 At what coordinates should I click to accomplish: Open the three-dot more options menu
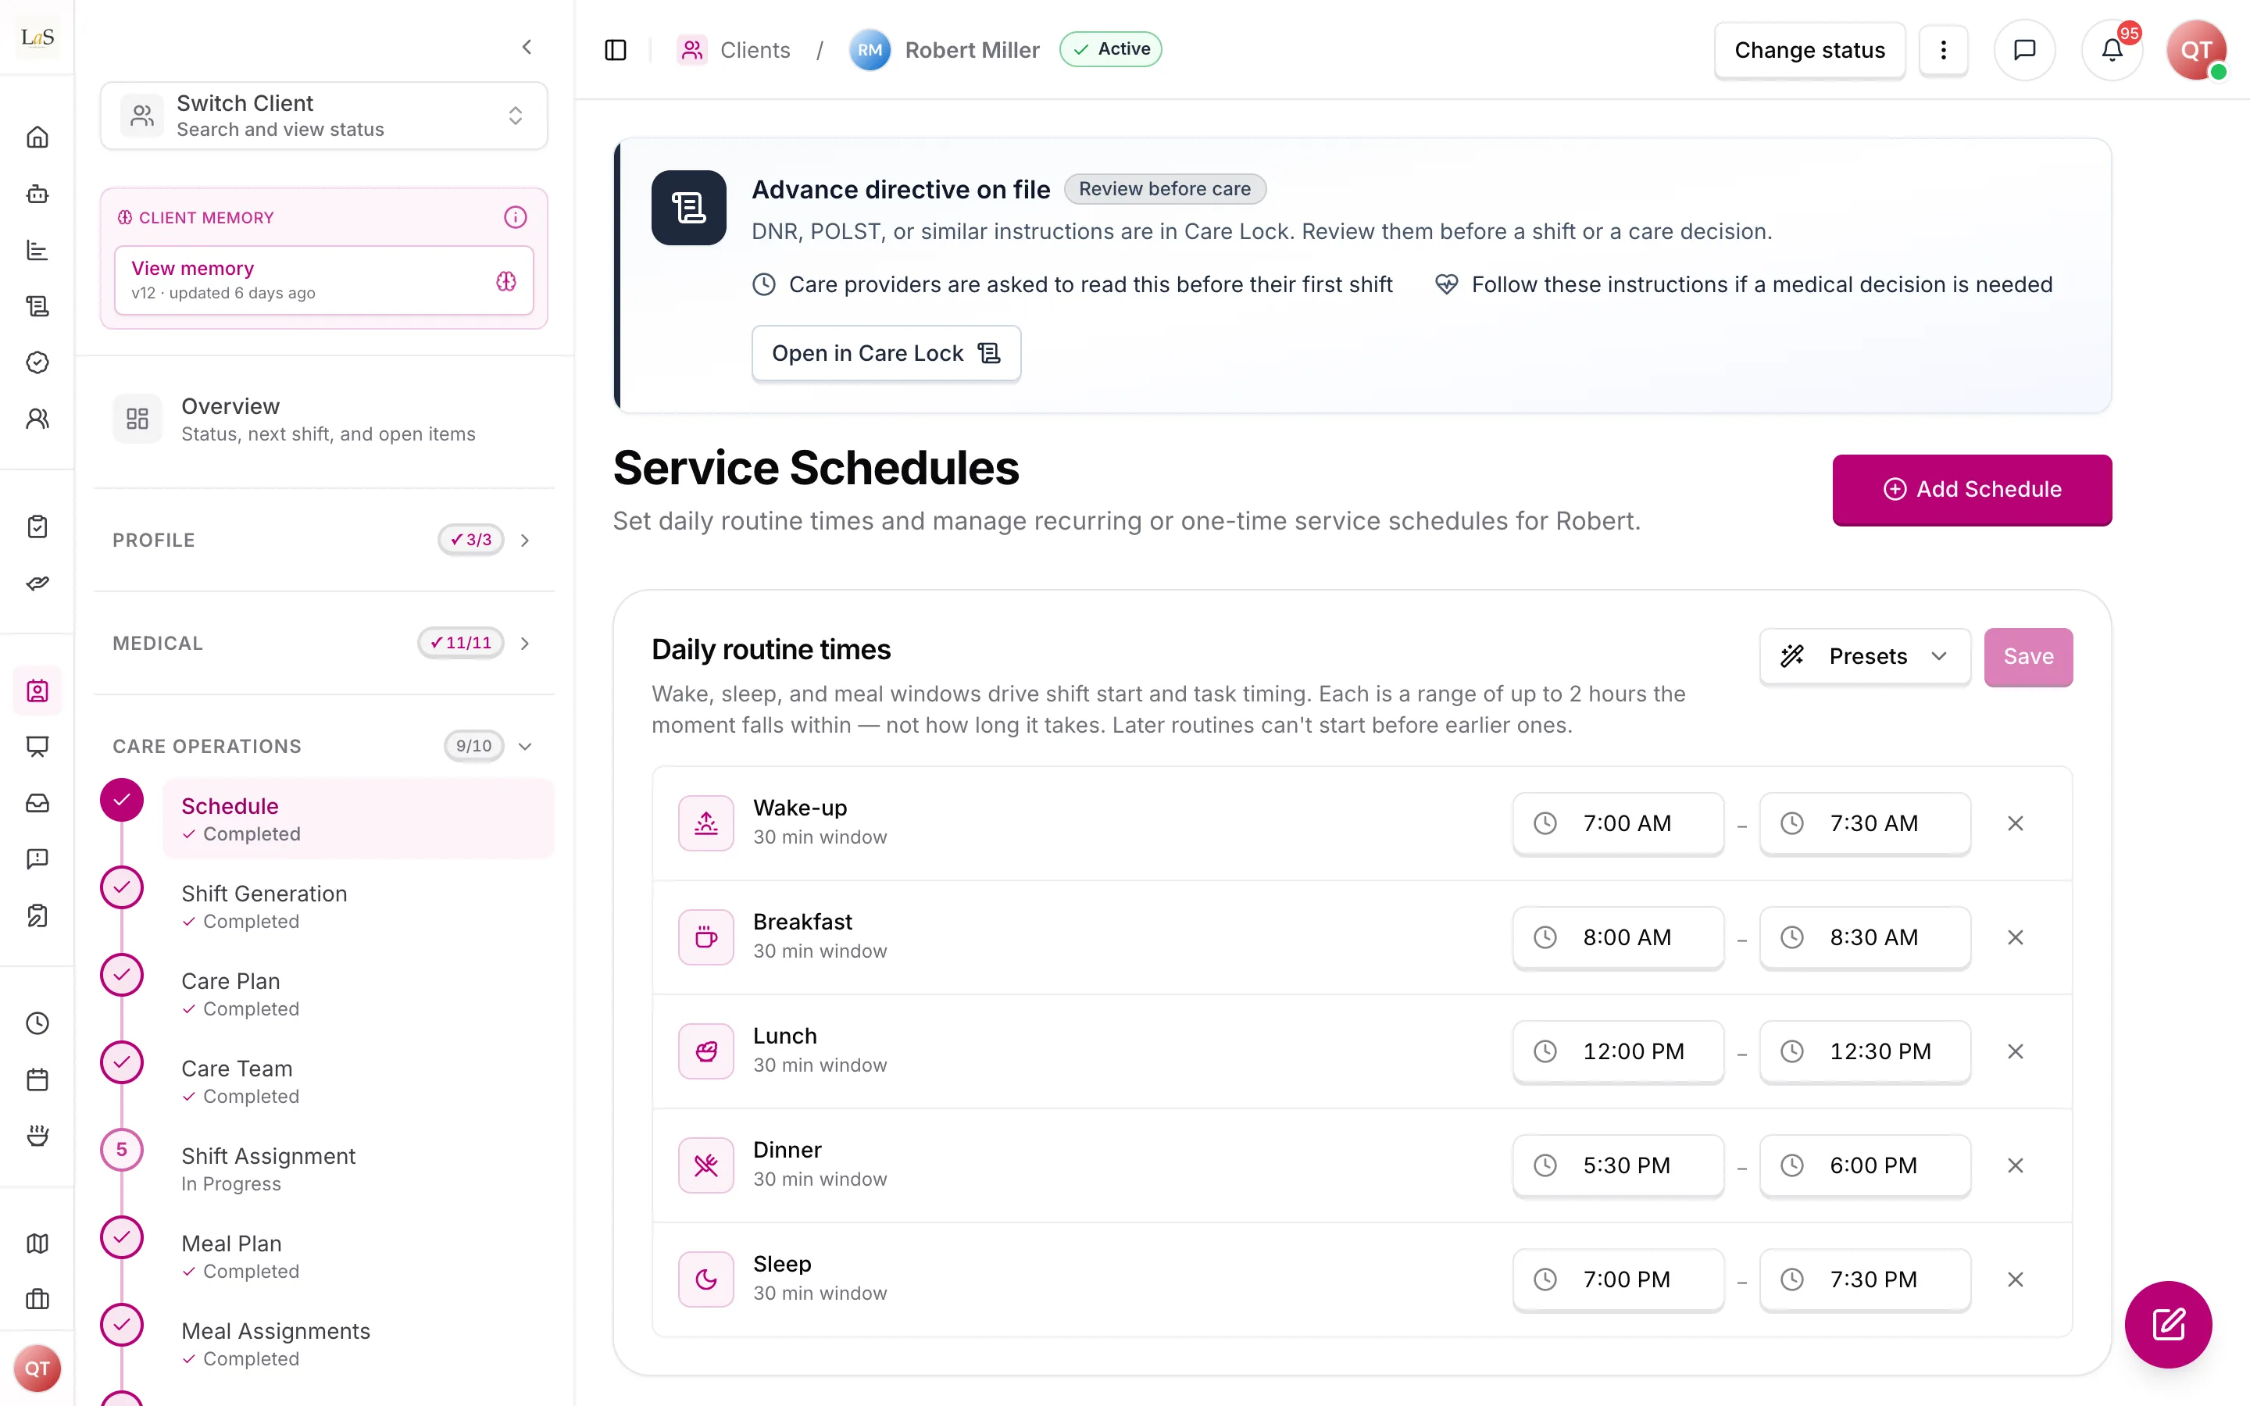click(x=1943, y=50)
